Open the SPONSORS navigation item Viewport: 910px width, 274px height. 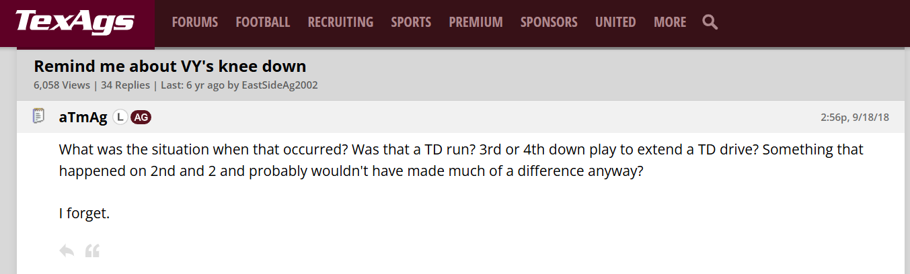pos(549,22)
